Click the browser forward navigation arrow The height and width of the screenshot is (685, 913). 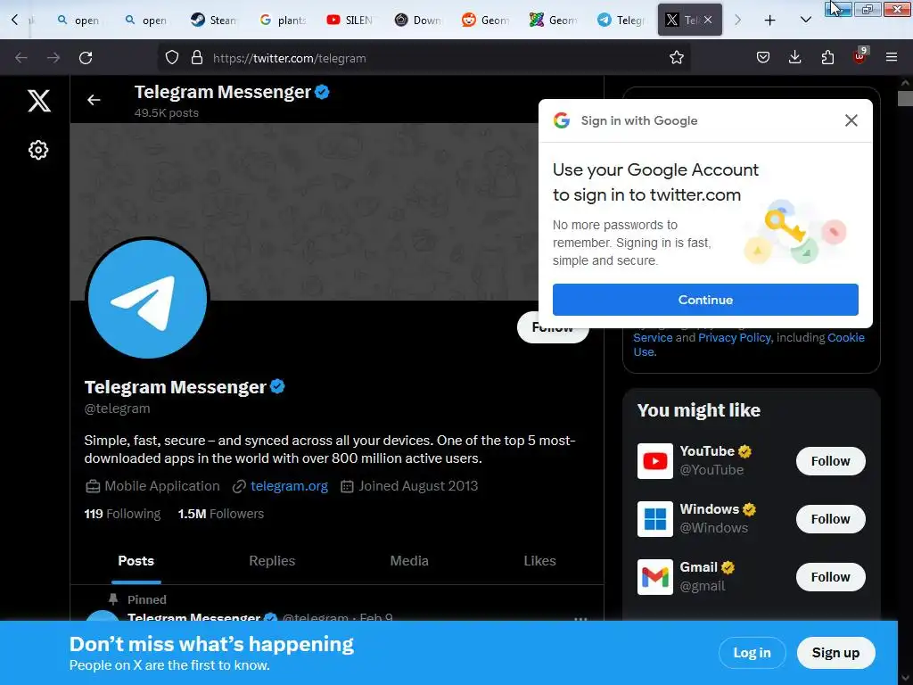tap(53, 58)
